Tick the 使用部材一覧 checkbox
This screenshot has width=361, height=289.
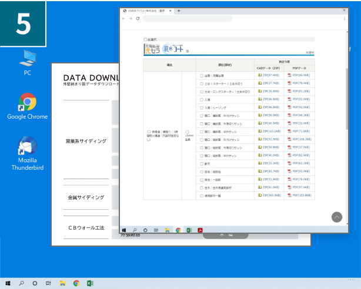201,195
